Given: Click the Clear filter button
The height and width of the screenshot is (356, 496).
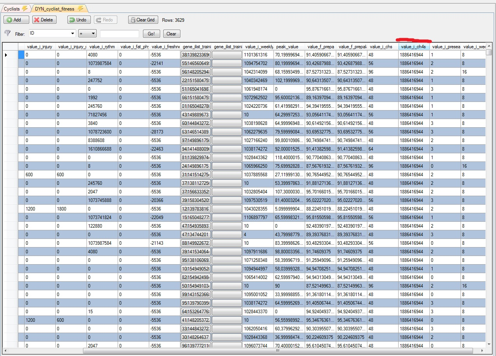Looking at the screenshot, I should pyautogui.click(x=171, y=34).
